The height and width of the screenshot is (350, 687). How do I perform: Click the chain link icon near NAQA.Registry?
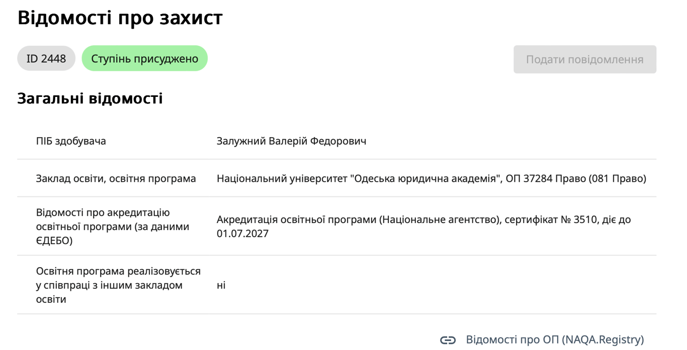[x=448, y=340]
